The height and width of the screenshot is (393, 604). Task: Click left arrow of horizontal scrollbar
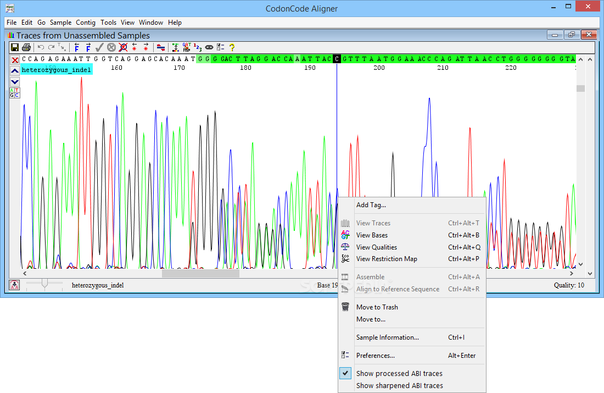(25, 273)
